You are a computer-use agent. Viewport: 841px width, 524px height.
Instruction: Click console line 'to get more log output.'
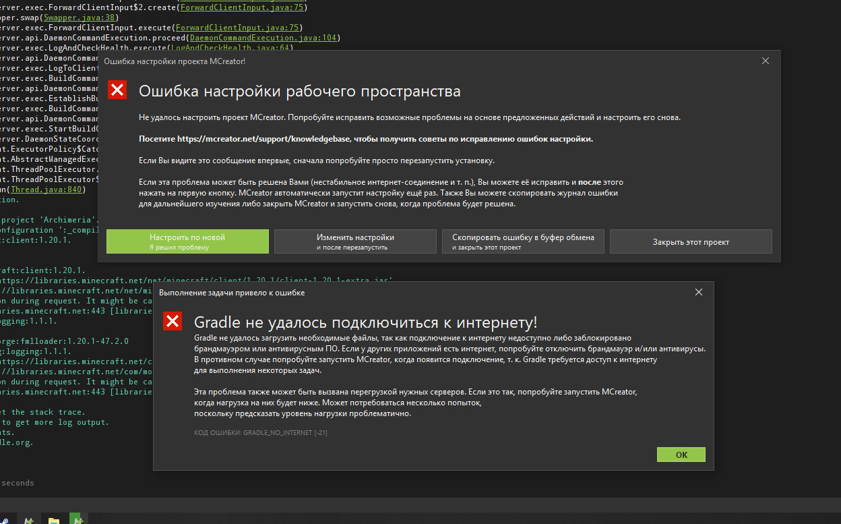[55, 422]
